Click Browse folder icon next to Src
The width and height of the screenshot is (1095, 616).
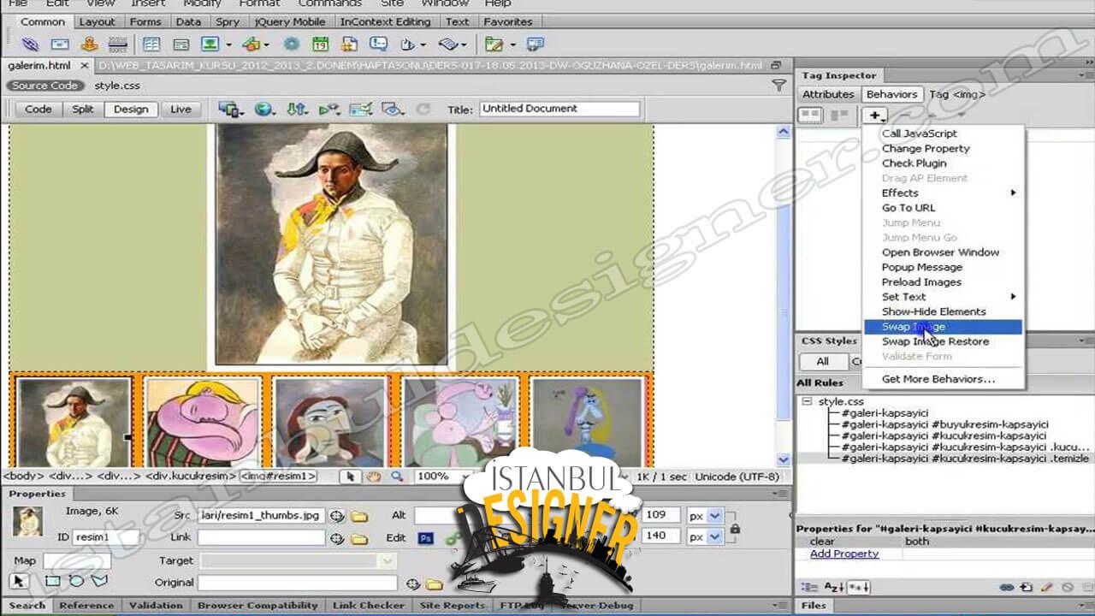pyautogui.click(x=359, y=516)
